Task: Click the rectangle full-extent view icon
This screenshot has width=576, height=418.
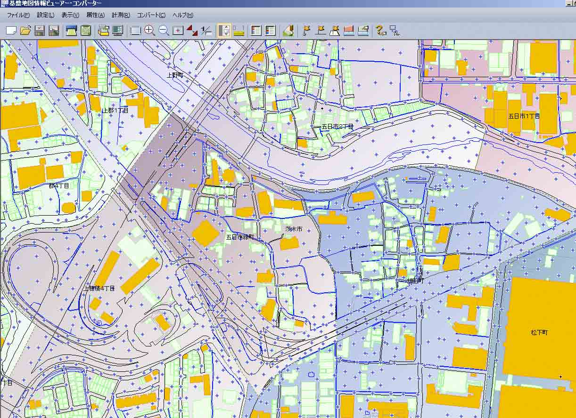Action: coord(135,31)
